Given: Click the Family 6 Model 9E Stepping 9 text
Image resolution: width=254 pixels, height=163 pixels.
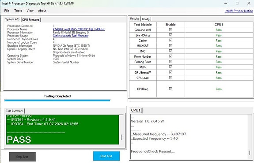Looking at the screenshot, I should point(71,33).
